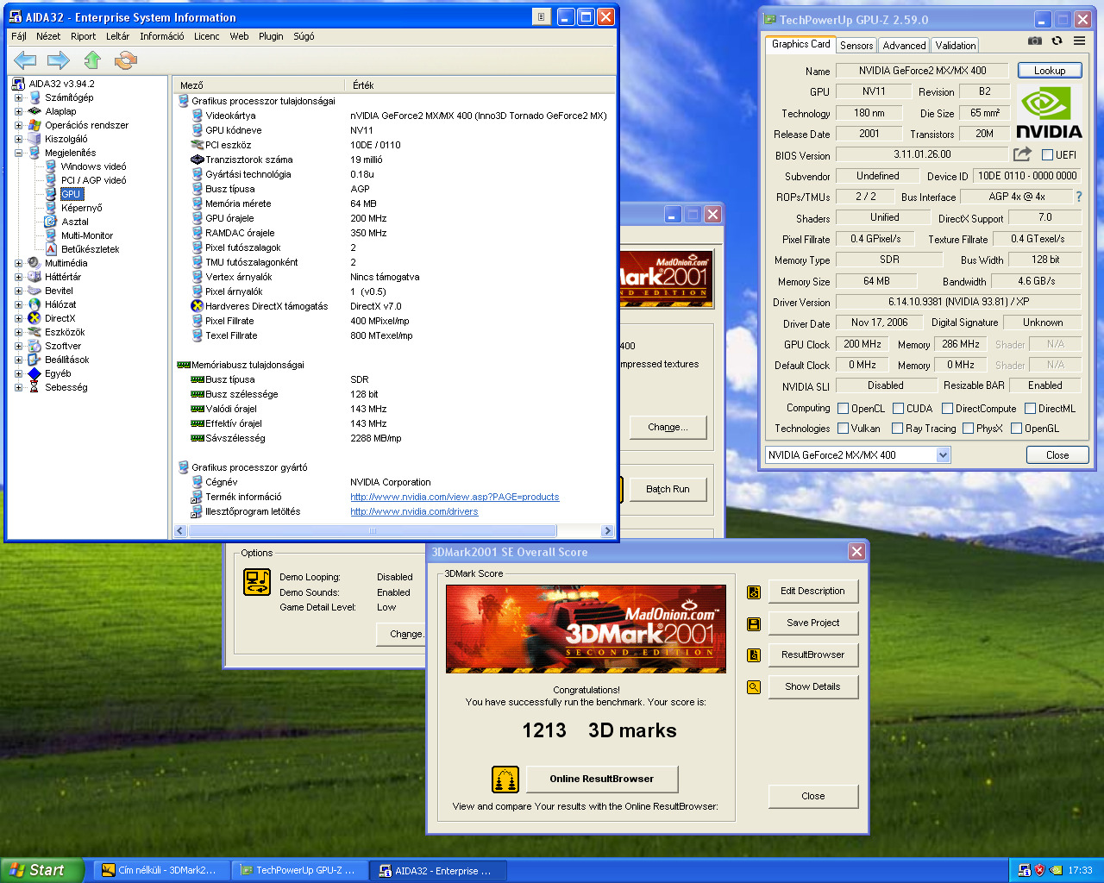Click the bus interface question mark
Viewport: 1104px width, 883px height.
point(1078,197)
